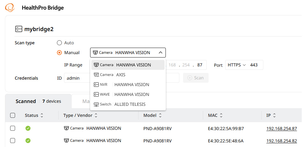303x147 pixels.
Task: Check the select-all devices checkbox
Action: (x=13, y=116)
